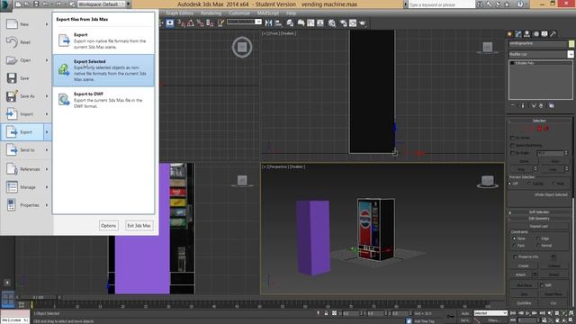
Task: Select the Edge constraint radio button
Action: point(538,238)
